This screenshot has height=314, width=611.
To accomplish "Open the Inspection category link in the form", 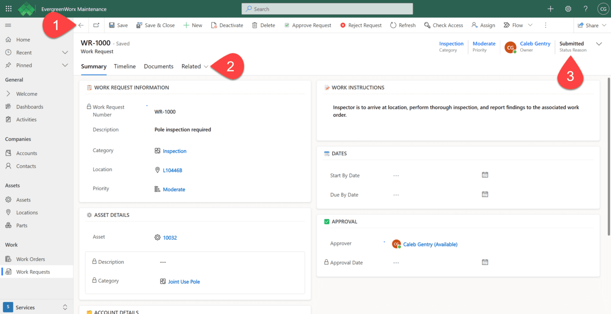I will click(x=175, y=151).
